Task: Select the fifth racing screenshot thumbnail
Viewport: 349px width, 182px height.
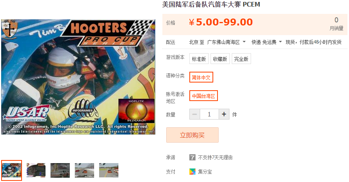Action: (x=109, y=170)
